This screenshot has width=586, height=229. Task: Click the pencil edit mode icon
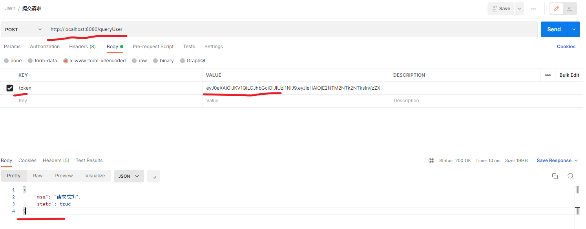(556, 9)
